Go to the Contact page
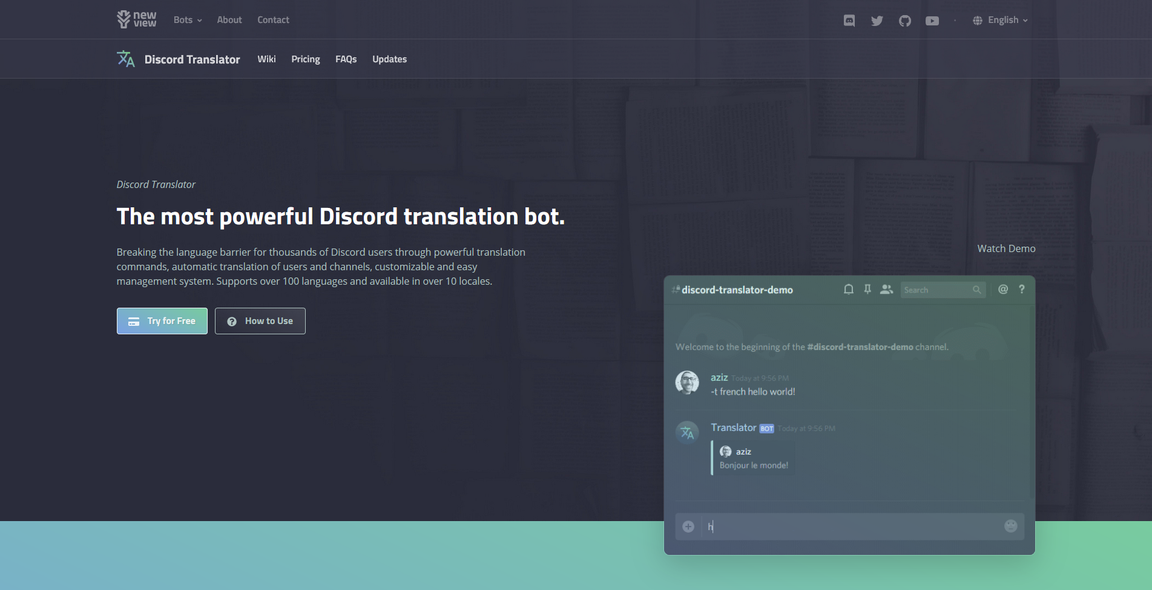Screen dimensions: 1152x590 point(273,20)
